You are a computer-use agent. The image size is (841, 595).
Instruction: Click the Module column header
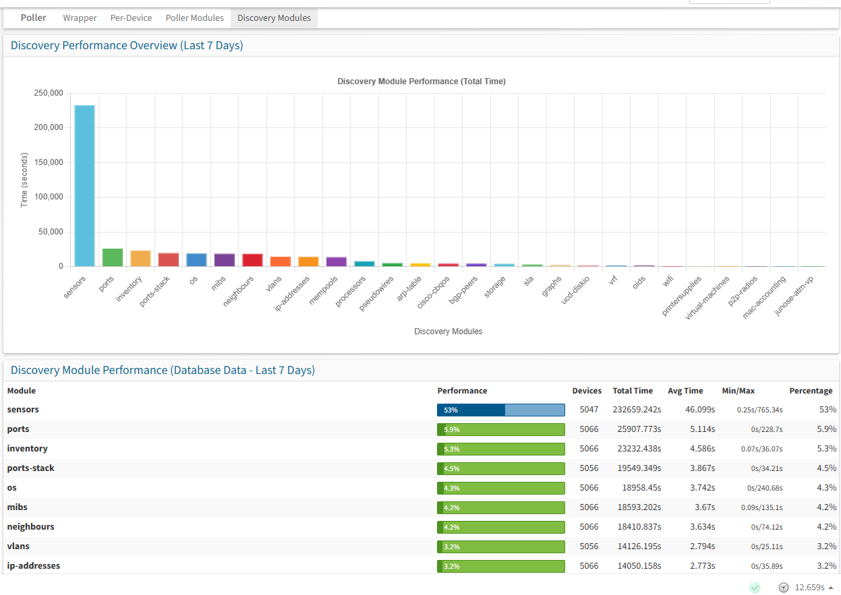click(x=22, y=391)
